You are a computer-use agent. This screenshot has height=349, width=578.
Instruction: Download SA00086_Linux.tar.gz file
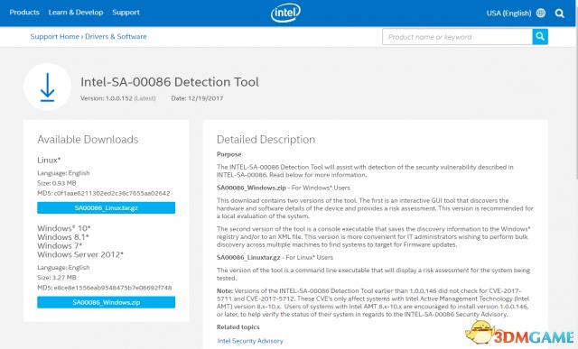[107, 207]
